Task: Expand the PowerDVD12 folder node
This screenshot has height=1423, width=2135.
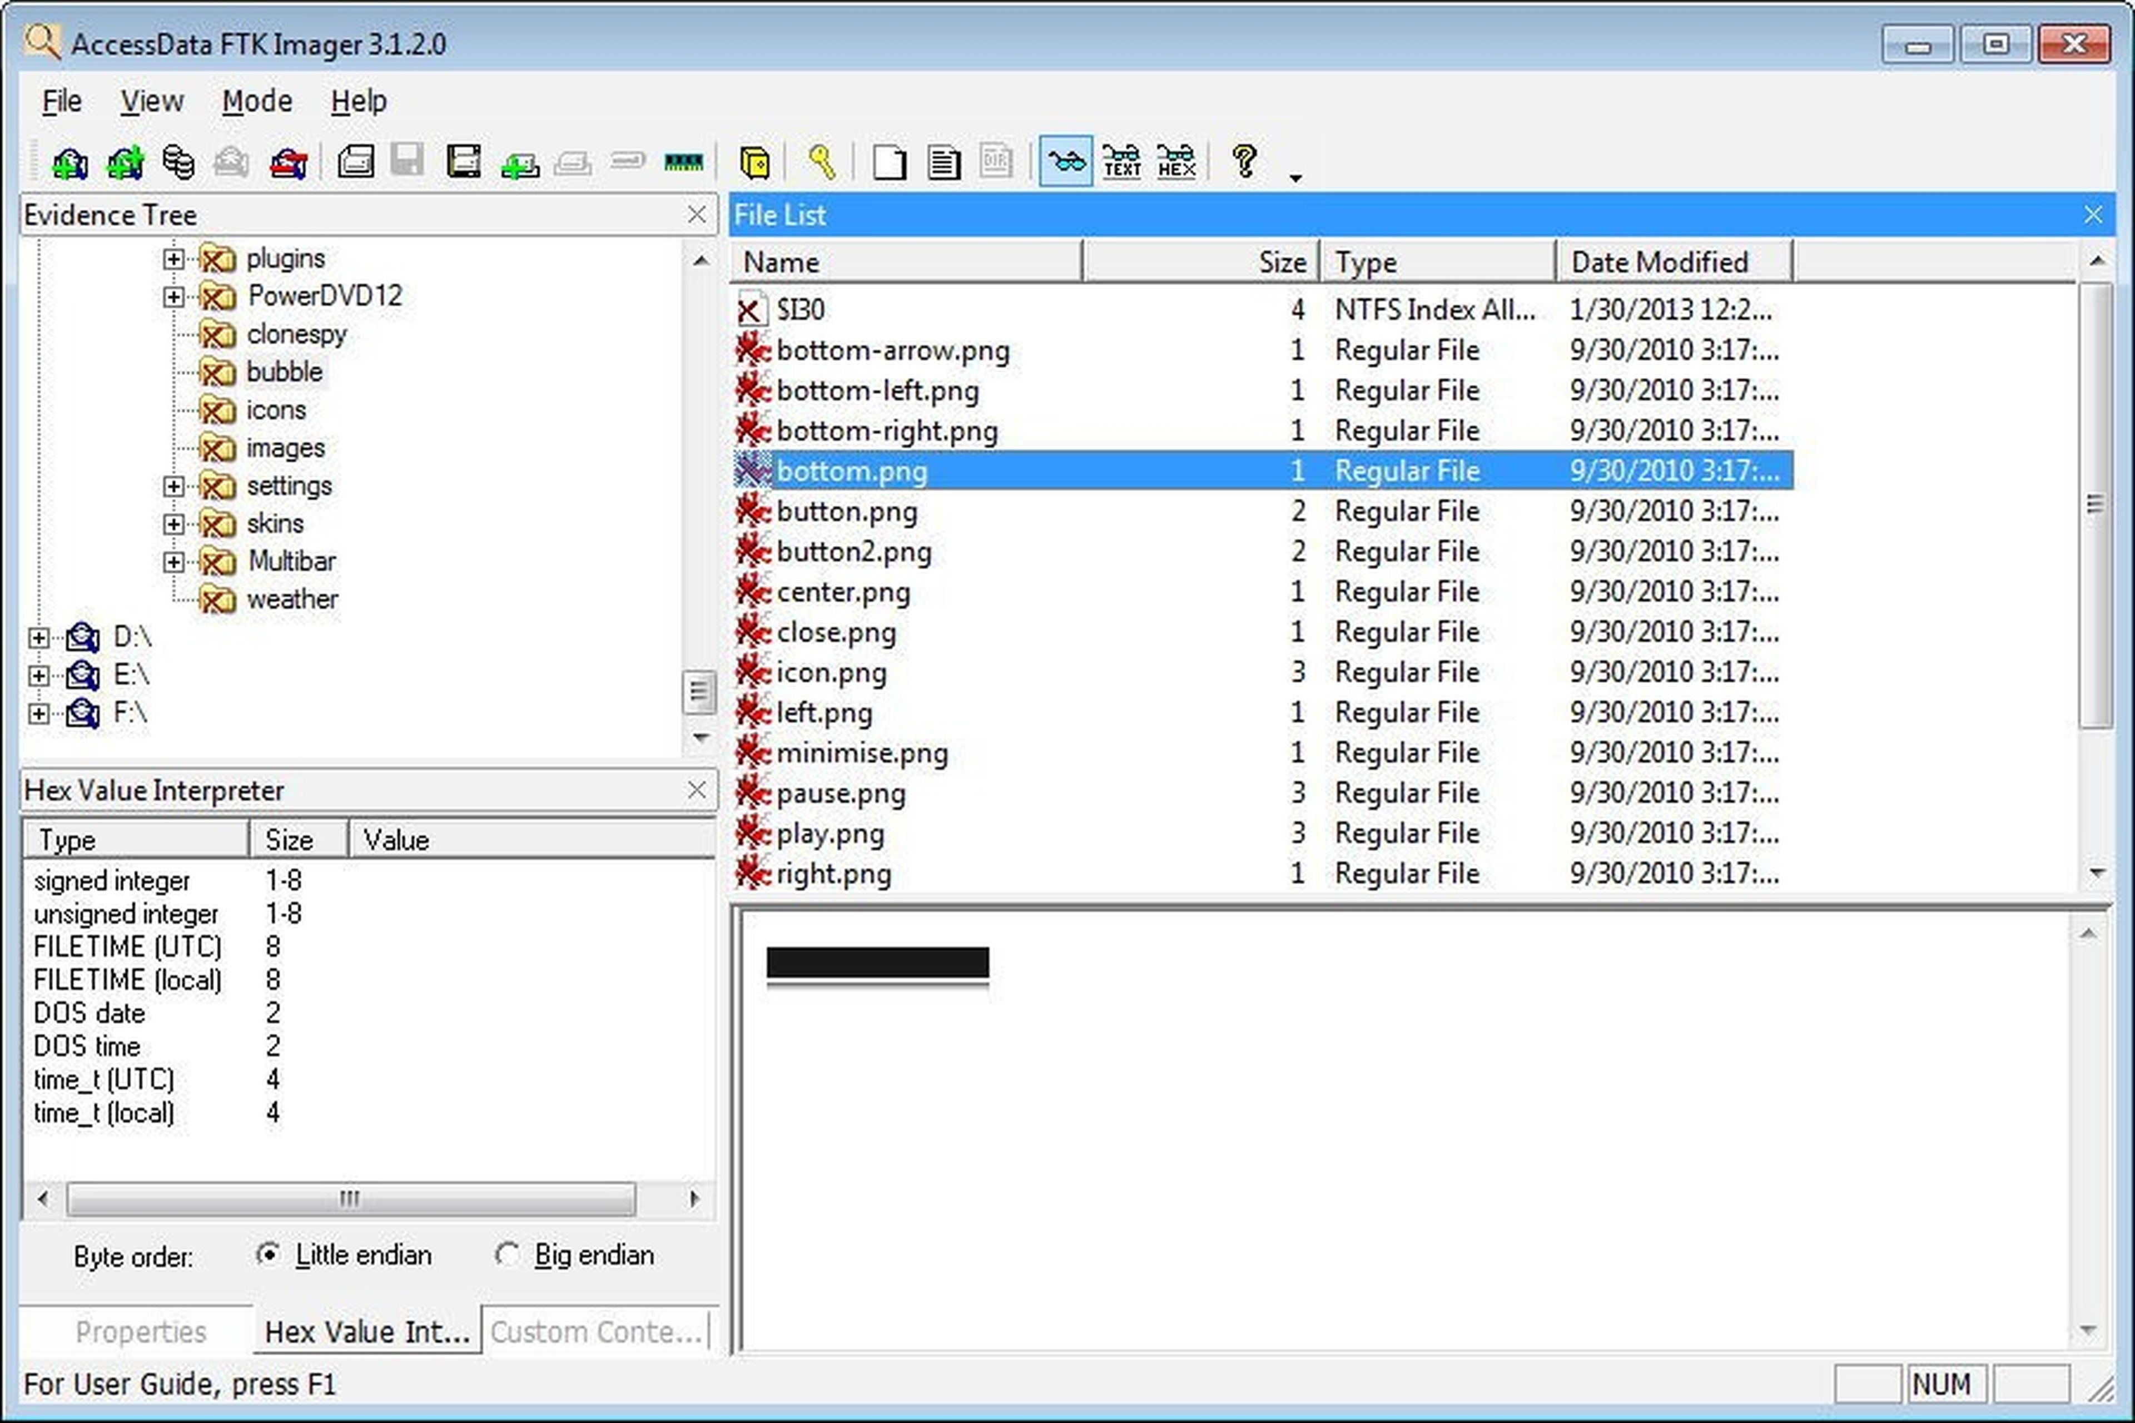Action: (x=173, y=298)
